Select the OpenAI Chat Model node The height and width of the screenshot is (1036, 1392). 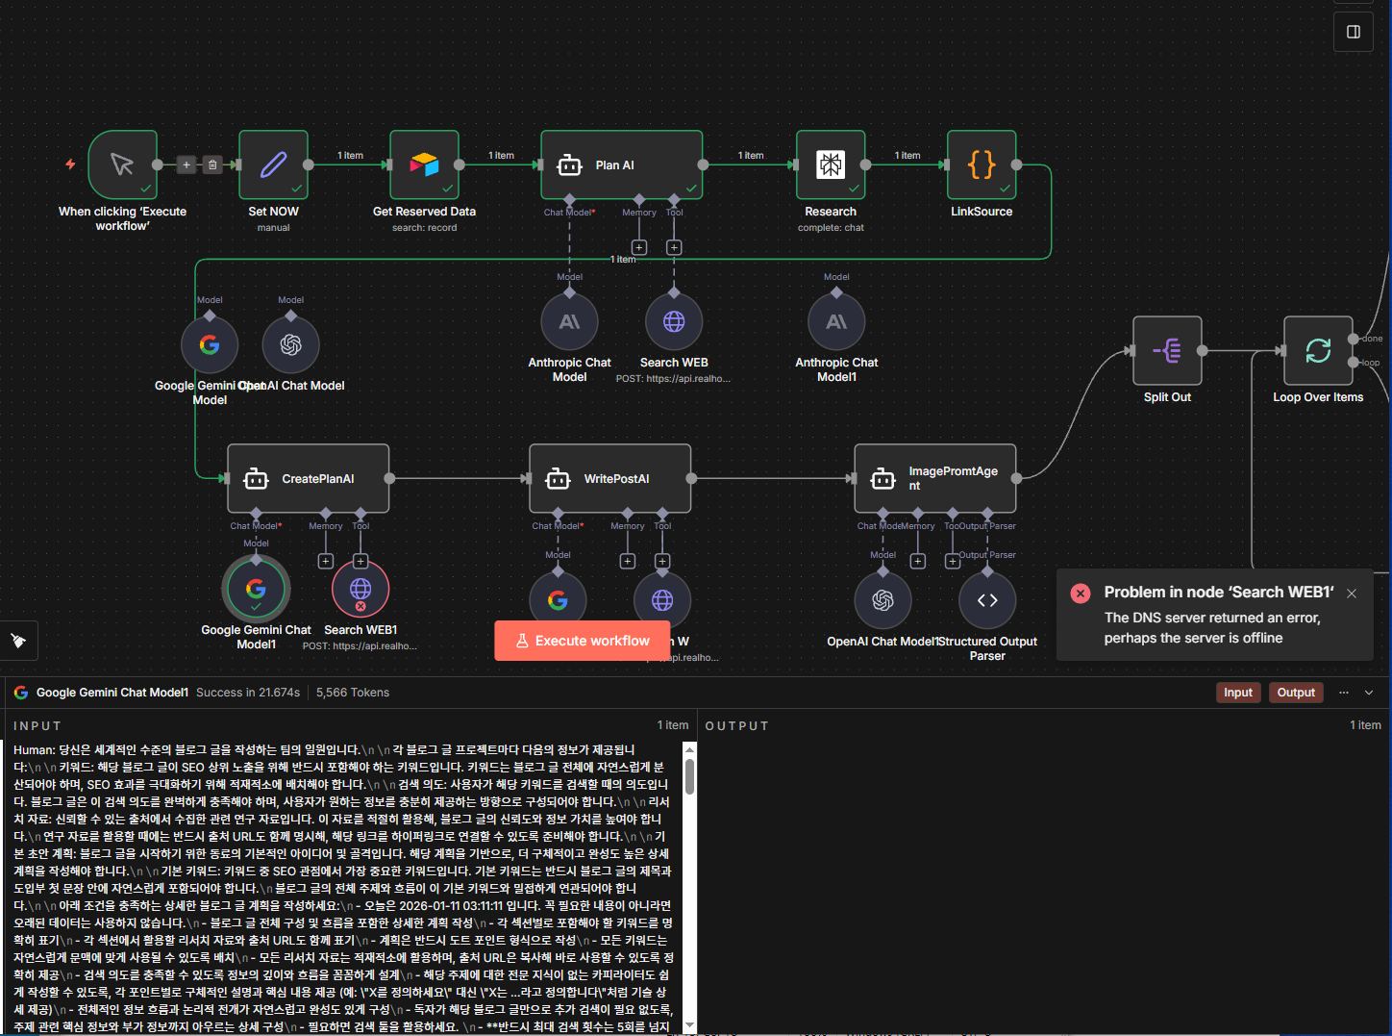[290, 344]
